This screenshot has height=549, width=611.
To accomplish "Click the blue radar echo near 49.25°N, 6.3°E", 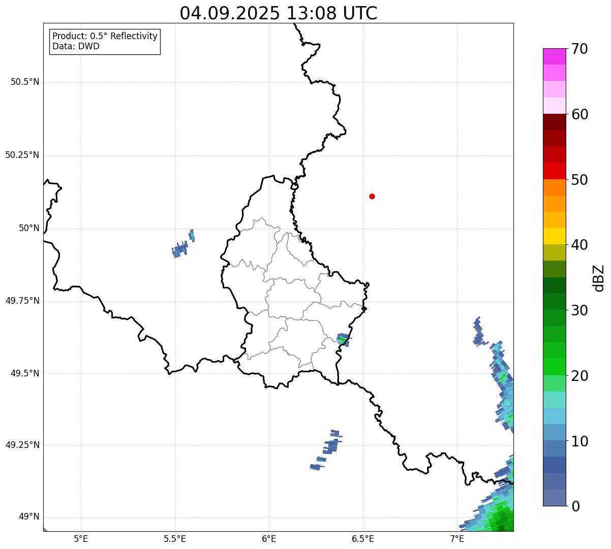I will (330, 446).
